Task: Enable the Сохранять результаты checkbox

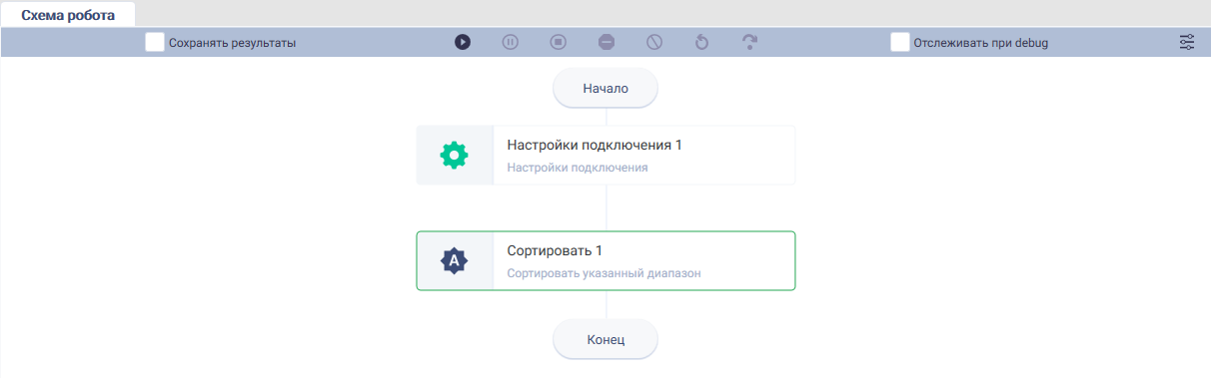Action: point(155,42)
